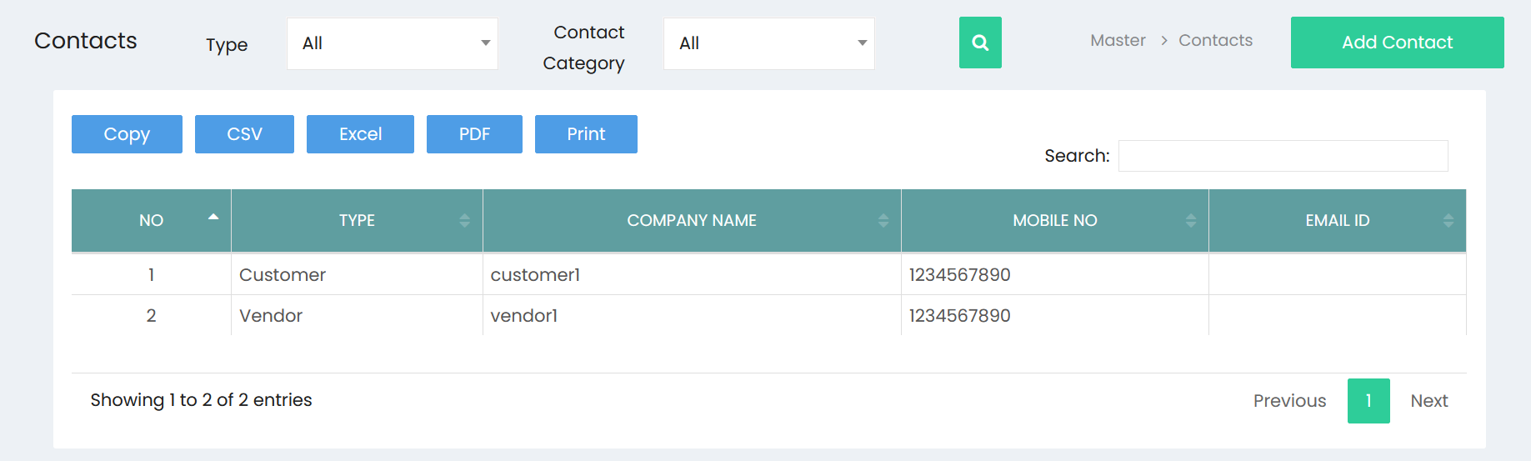1531x461 pixels.
Task: Sort by COMPANY NAME column arrows
Action: (883, 221)
